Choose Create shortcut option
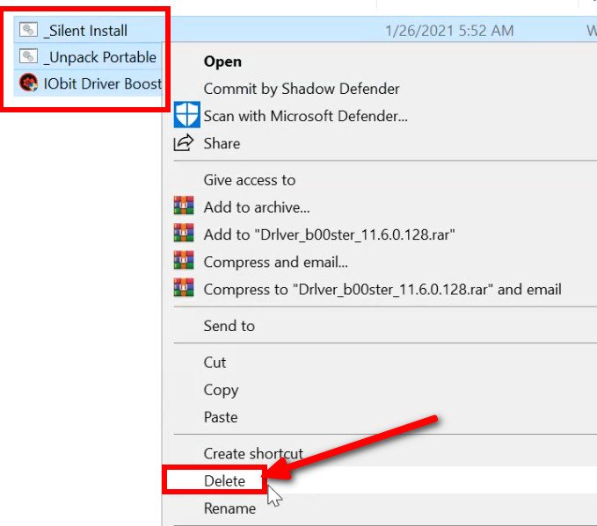 pyautogui.click(x=253, y=453)
